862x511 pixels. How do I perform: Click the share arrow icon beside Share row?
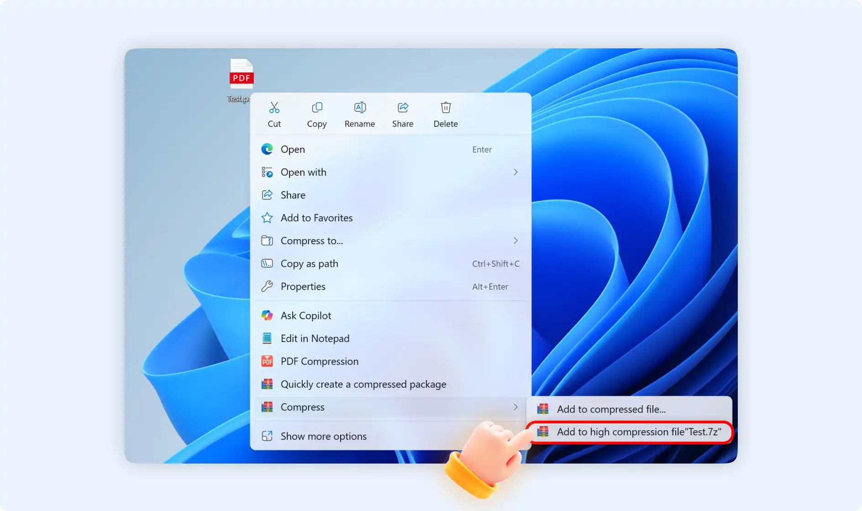267,195
